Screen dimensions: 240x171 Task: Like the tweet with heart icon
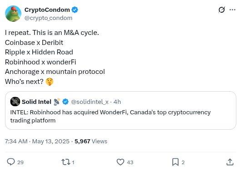click(x=120, y=162)
